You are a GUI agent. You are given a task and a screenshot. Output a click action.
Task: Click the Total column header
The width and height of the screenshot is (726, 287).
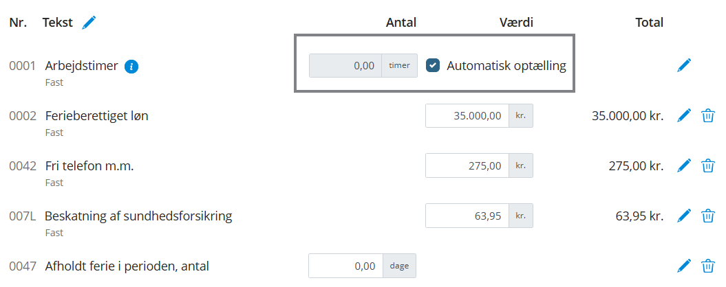(649, 23)
